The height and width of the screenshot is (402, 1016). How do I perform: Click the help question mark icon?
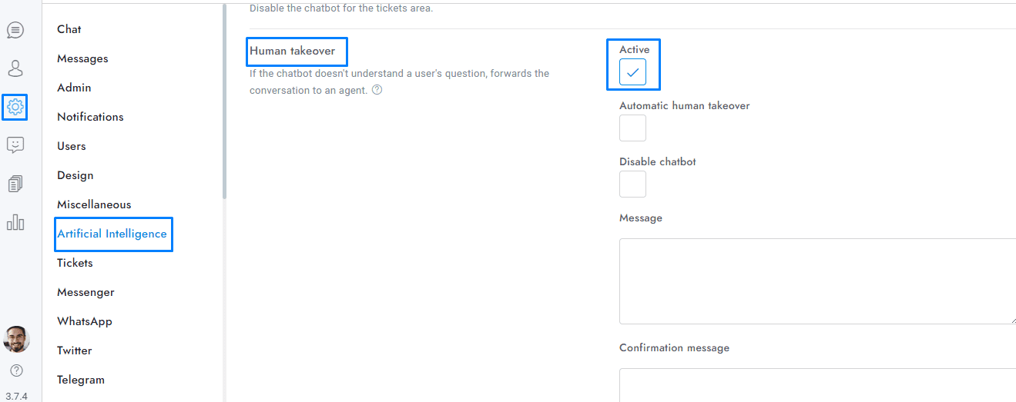pos(16,370)
